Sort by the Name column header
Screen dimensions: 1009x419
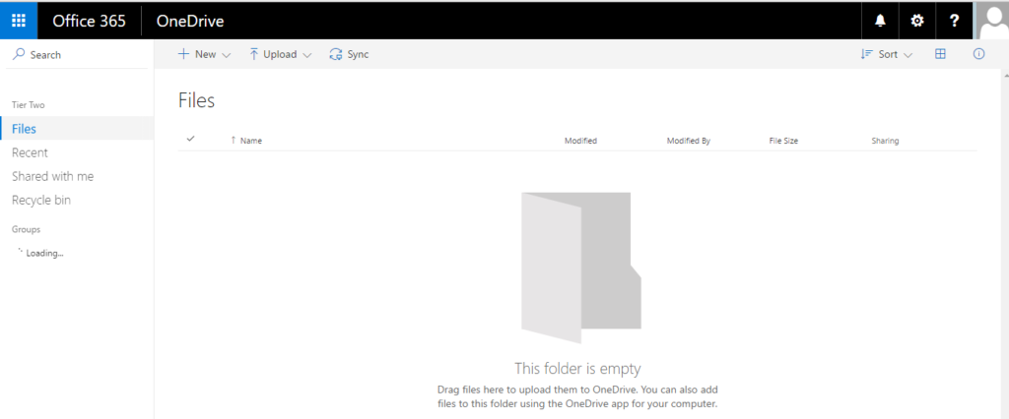pyautogui.click(x=250, y=141)
